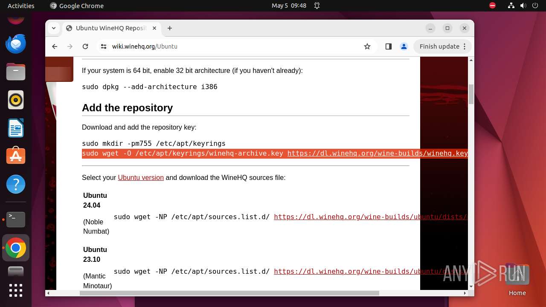Open the network status icon
Screen dimensions: 546x307
coord(511,6)
